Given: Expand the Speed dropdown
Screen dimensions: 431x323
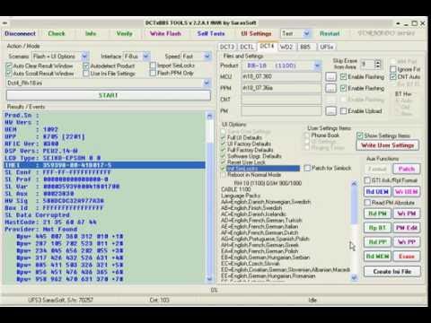Looking at the screenshot, I should [207, 56].
